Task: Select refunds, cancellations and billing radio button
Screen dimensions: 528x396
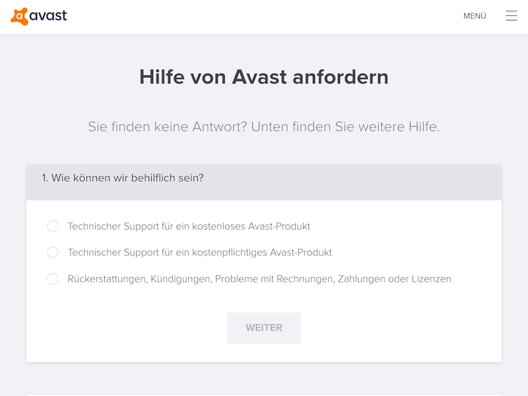Action: coord(53,279)
